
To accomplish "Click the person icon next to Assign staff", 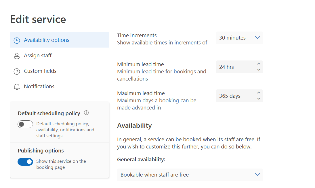I will coord(17,56).
